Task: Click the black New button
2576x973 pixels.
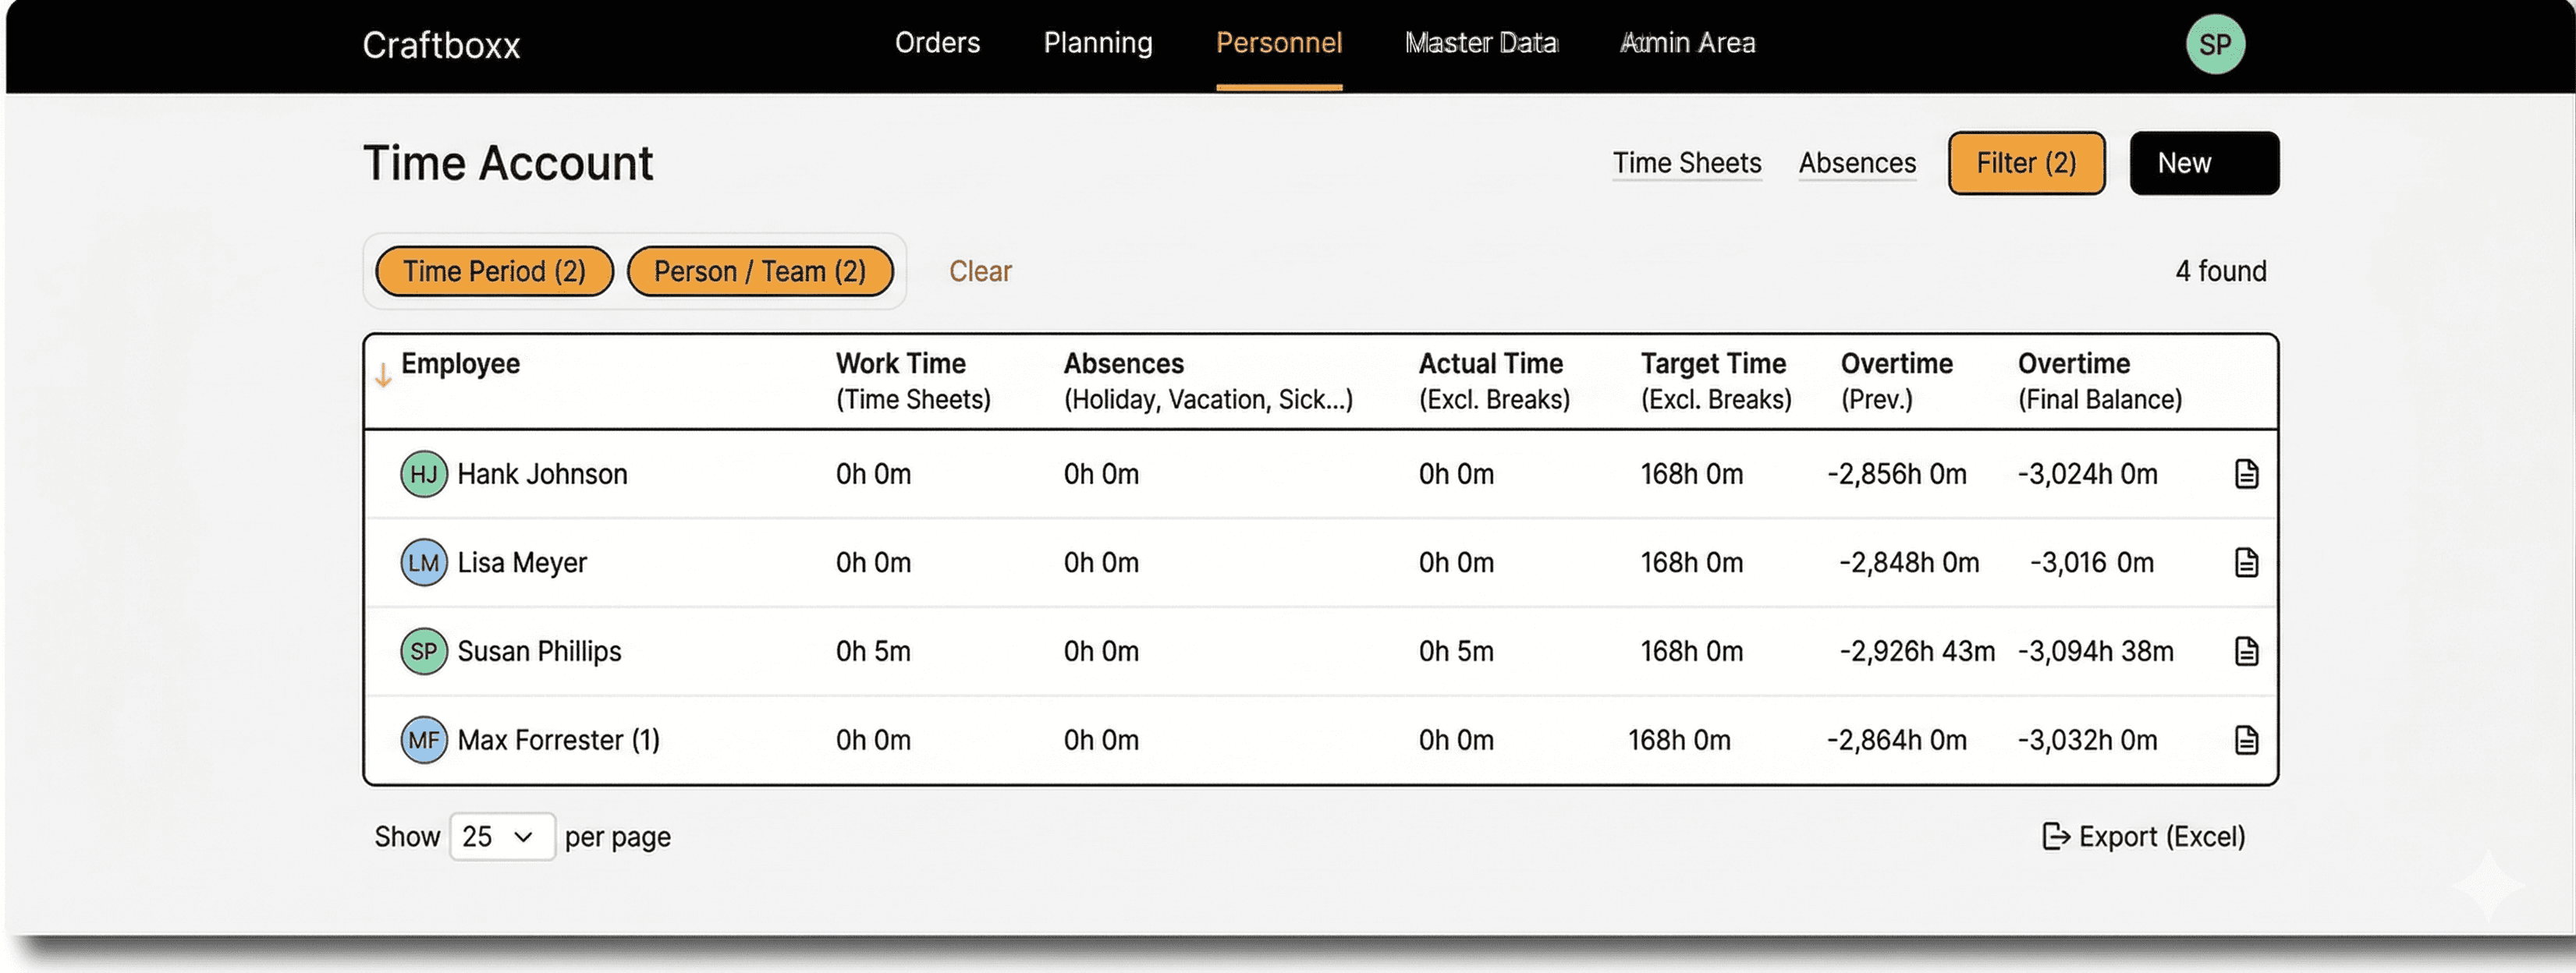Action: [x=2203, y=163]
